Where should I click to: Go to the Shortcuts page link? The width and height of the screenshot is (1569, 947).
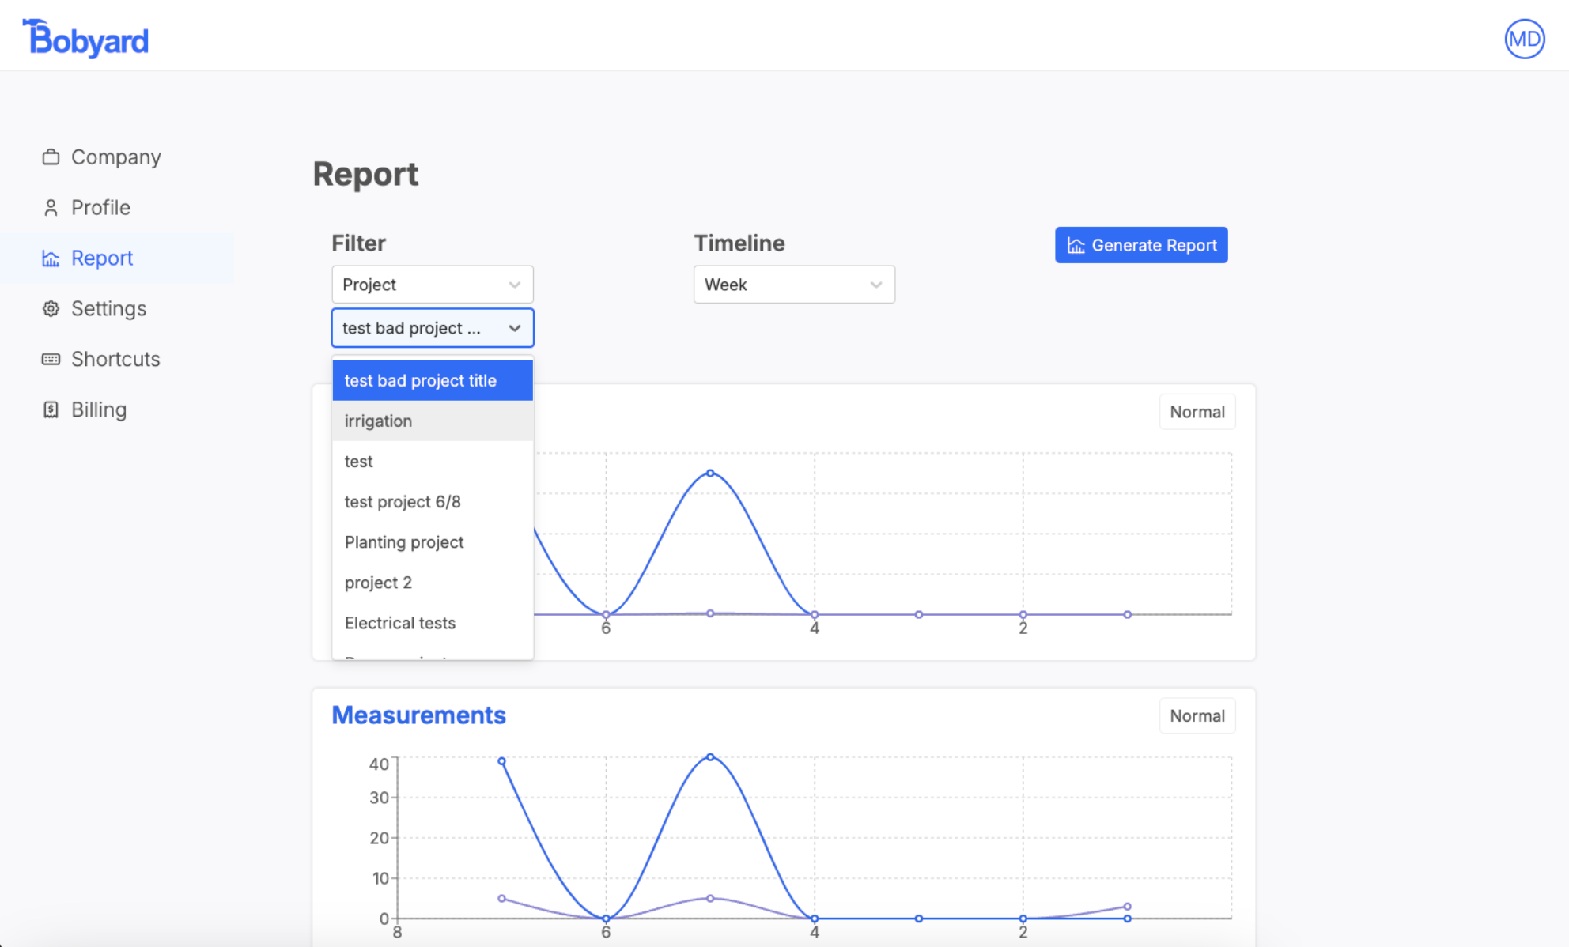[115, 360]
